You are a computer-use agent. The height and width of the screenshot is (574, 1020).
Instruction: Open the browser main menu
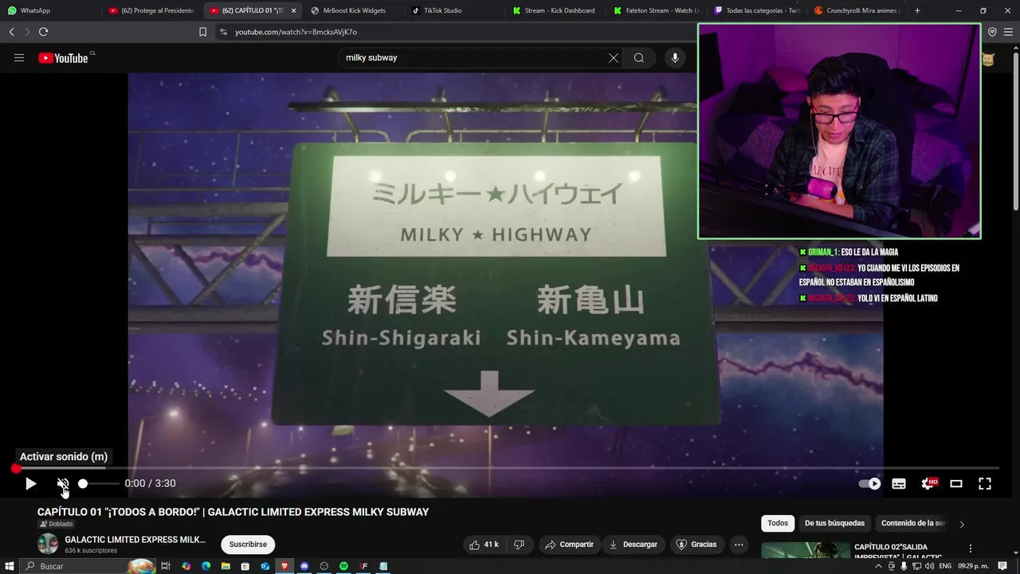click(x=1008, y=32)
